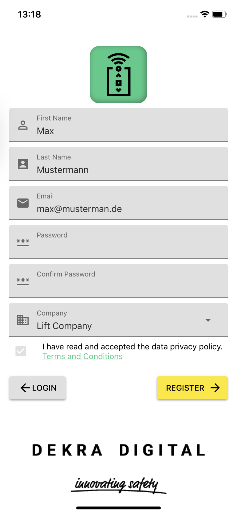Click the contact badge icon beside Last Name

(23, 164)
